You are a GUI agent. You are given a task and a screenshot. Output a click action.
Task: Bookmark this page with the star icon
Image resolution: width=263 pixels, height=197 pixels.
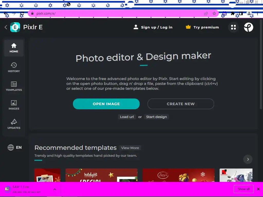tap(214, 13)
